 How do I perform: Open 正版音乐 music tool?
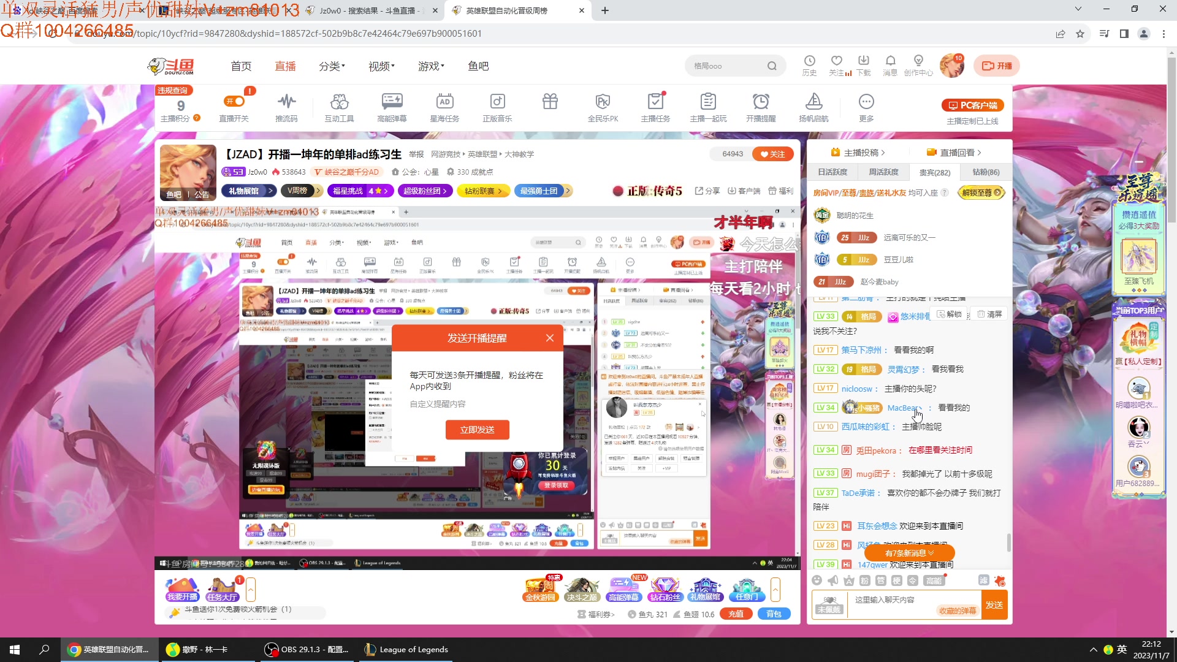click(x=497, y=107)
